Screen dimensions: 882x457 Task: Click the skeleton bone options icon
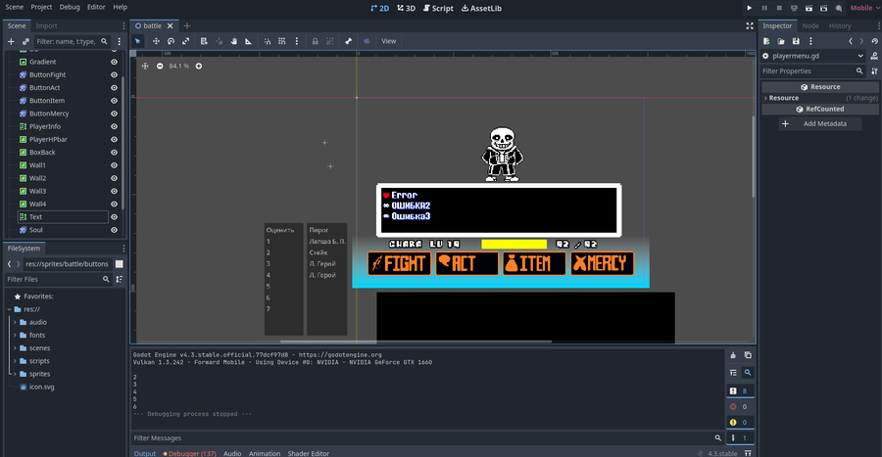348,41
